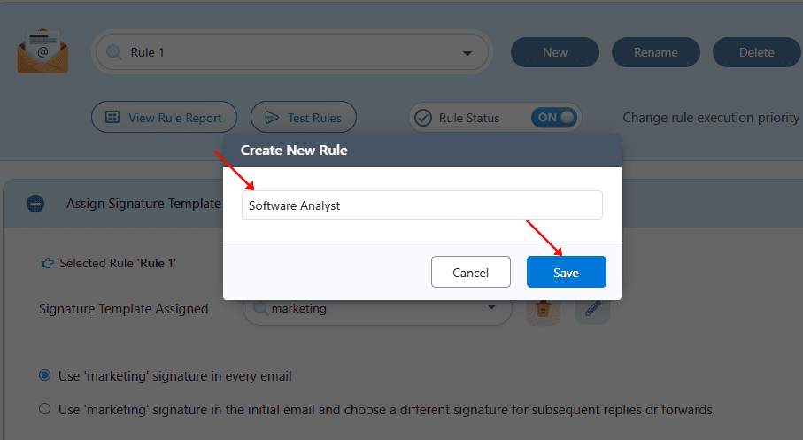This screenshot has height=440, width=803.
Task: Switch off the Rule Status ON toggle
Action: 554,117
